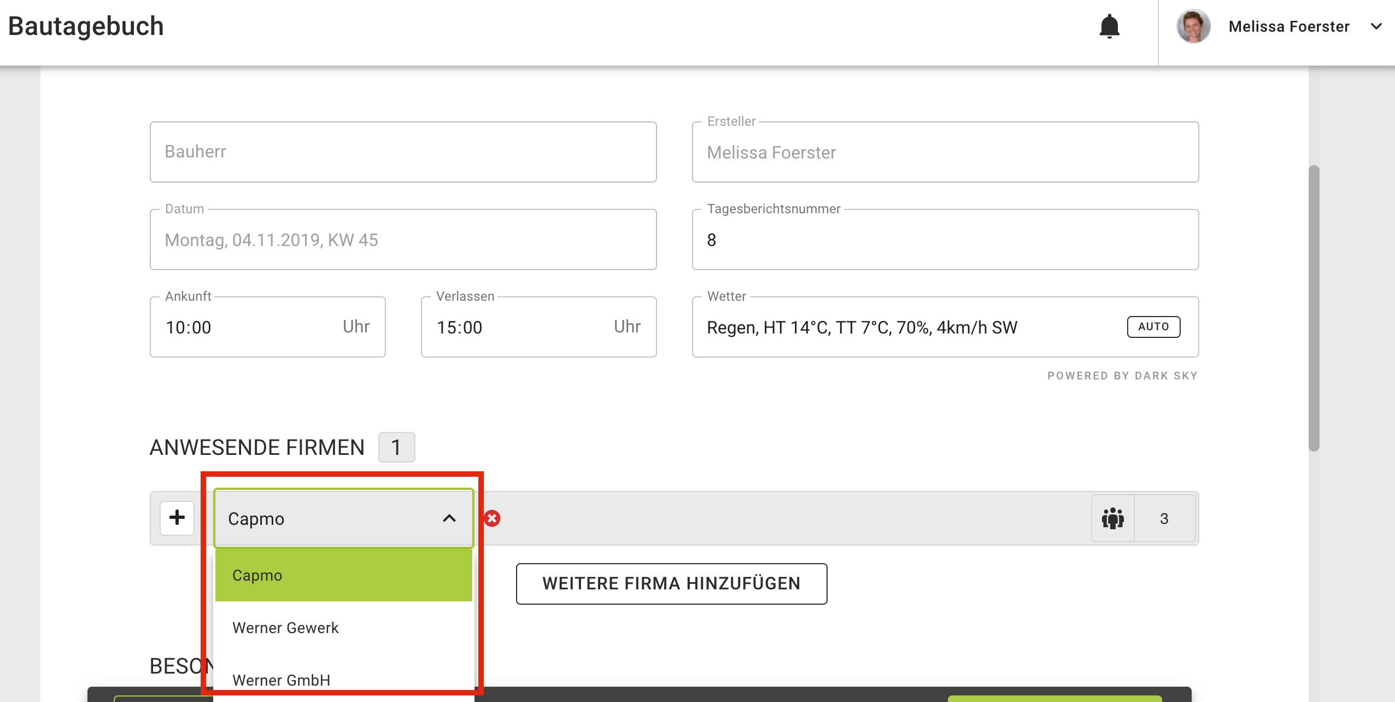Collapse the Capmo company dropdown
The width and height of the screenshot is (1395, 702).
click(449, 518)
